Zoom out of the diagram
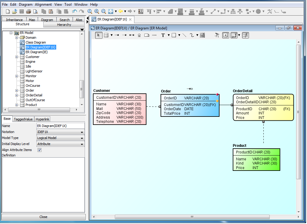 click(103, 11)
